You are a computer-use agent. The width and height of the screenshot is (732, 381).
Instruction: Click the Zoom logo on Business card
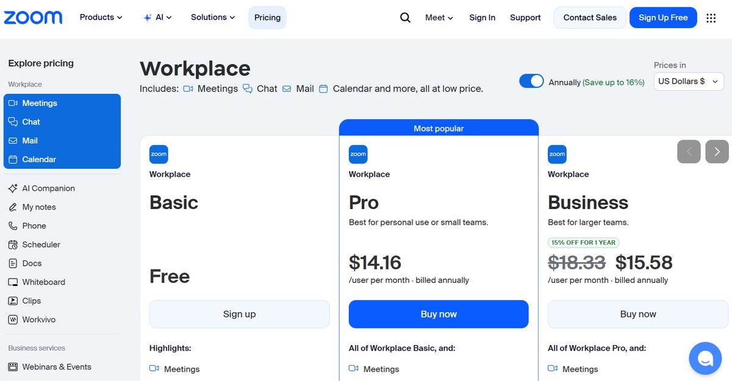pyautogui.click(x=557, y=154)
